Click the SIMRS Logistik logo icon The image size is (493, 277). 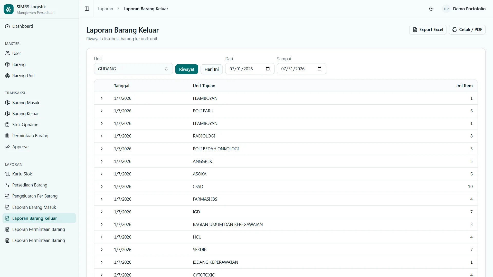(8, 9)
